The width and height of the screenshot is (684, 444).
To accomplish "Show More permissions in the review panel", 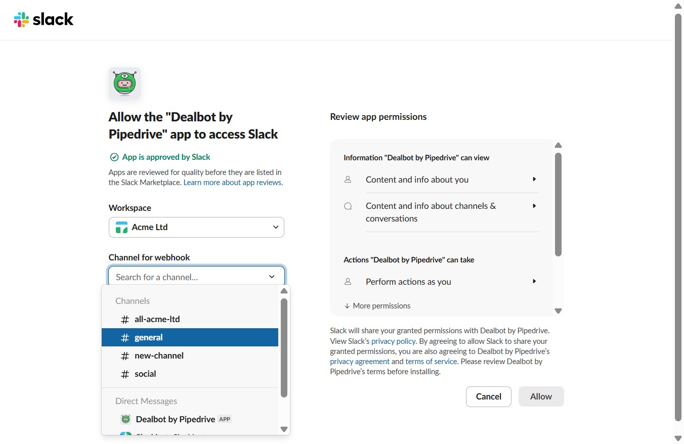I will [x=377, y=306].
